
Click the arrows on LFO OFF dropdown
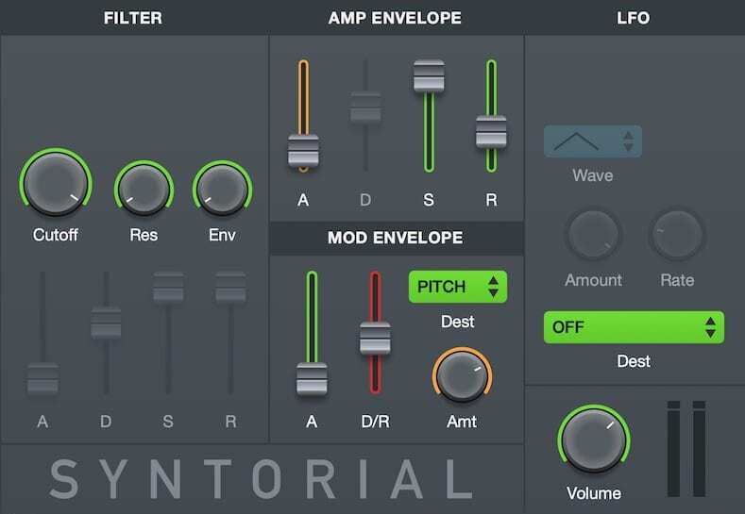pos(710,327)
